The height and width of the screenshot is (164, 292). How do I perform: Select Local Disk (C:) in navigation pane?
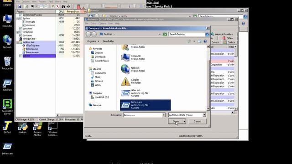tap(100, 97)
